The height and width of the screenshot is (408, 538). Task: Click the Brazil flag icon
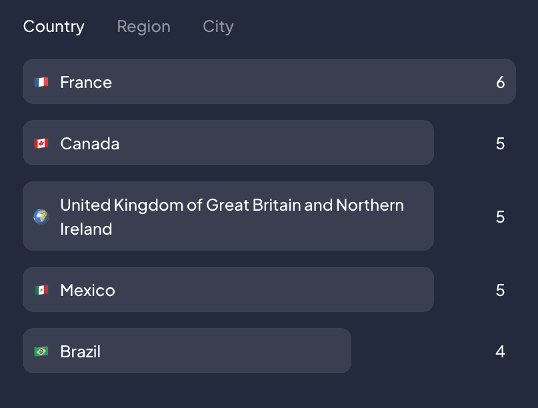tap(41, 351)
